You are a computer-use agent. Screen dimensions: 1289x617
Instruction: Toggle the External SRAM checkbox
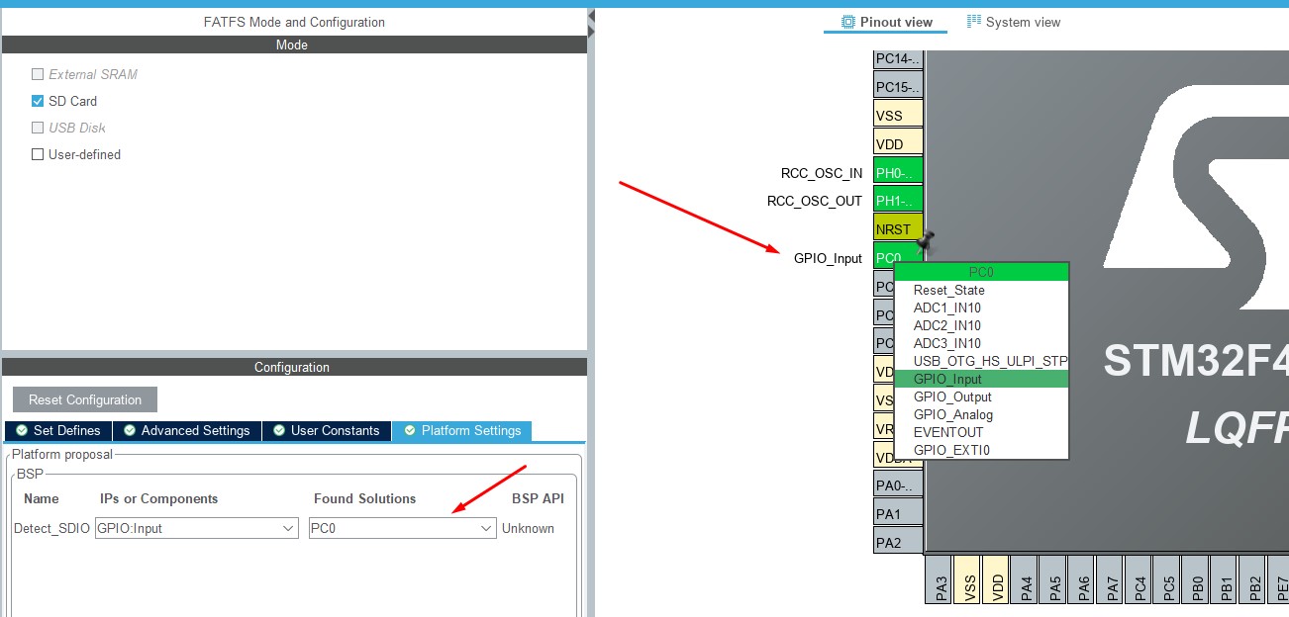tap(38, 74)
